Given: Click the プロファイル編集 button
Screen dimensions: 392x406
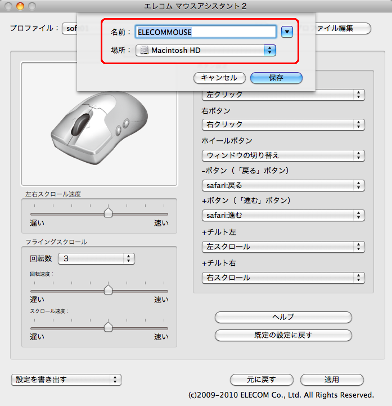Looking at the screenshot, I should (344, 28).
